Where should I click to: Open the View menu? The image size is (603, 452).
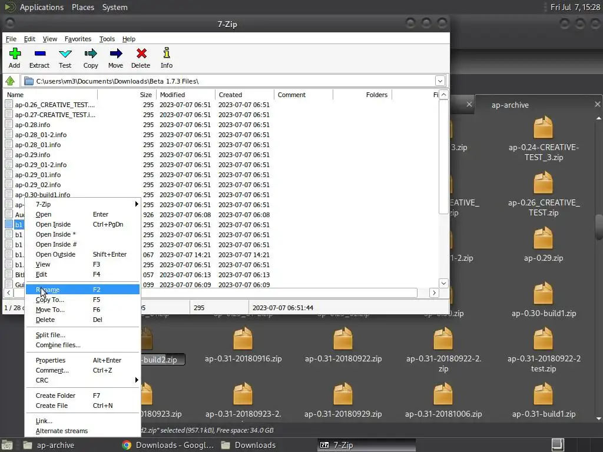[x=50, y=39]
